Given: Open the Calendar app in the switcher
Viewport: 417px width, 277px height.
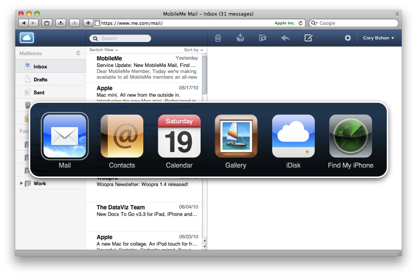Looking at the screenshot, I should 179,136.
